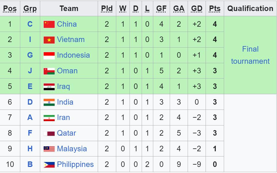Click the Qatar flag icon
Viewport: 277px width, 173px height.
[49, 134]
